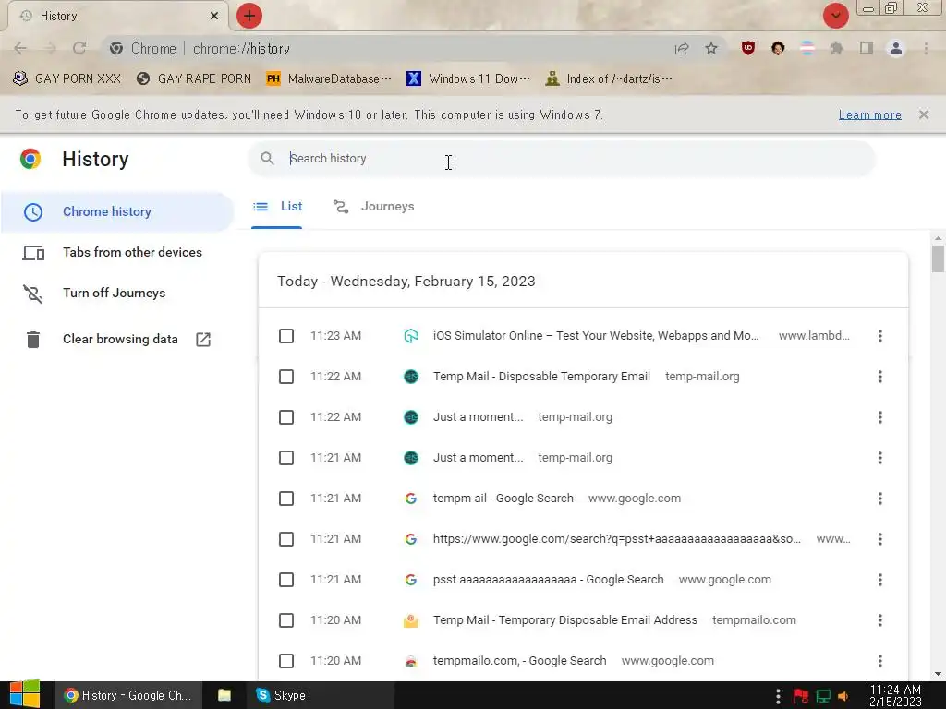Open actions menu for Temp Mail temp-mail.org entry

[880, 377]
